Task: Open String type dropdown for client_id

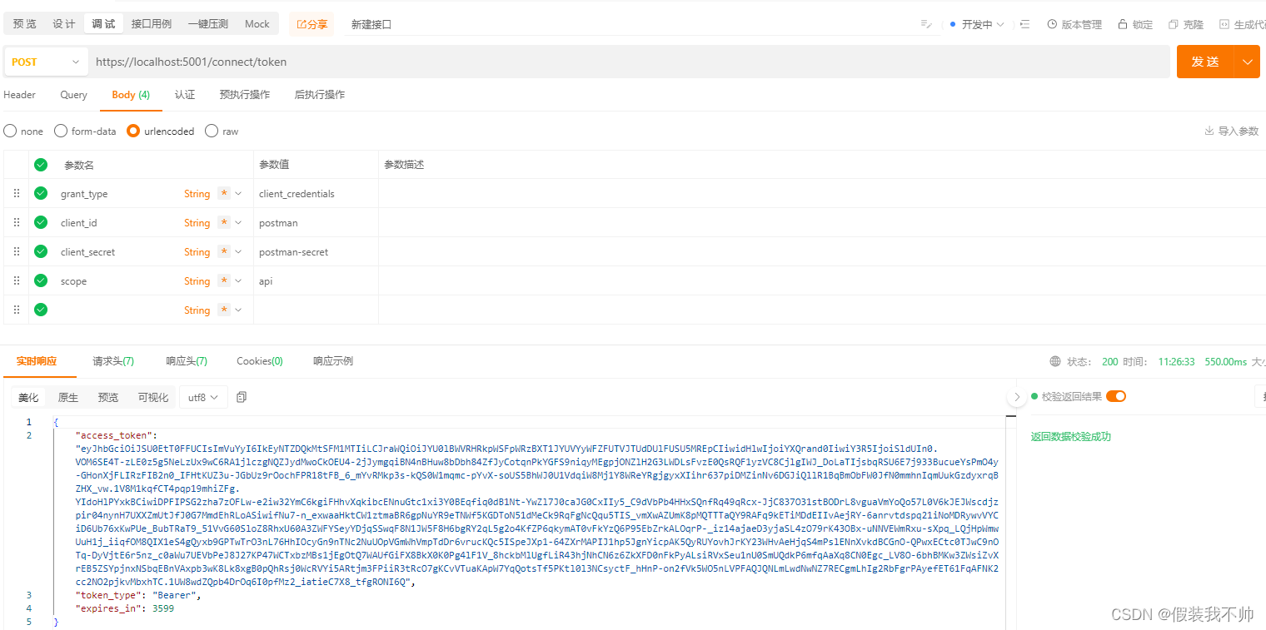Action: 238,222
